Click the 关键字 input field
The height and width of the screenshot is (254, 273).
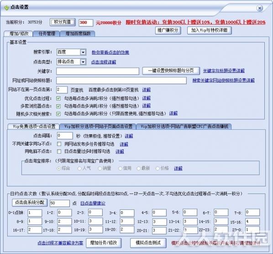pos(98,71)
